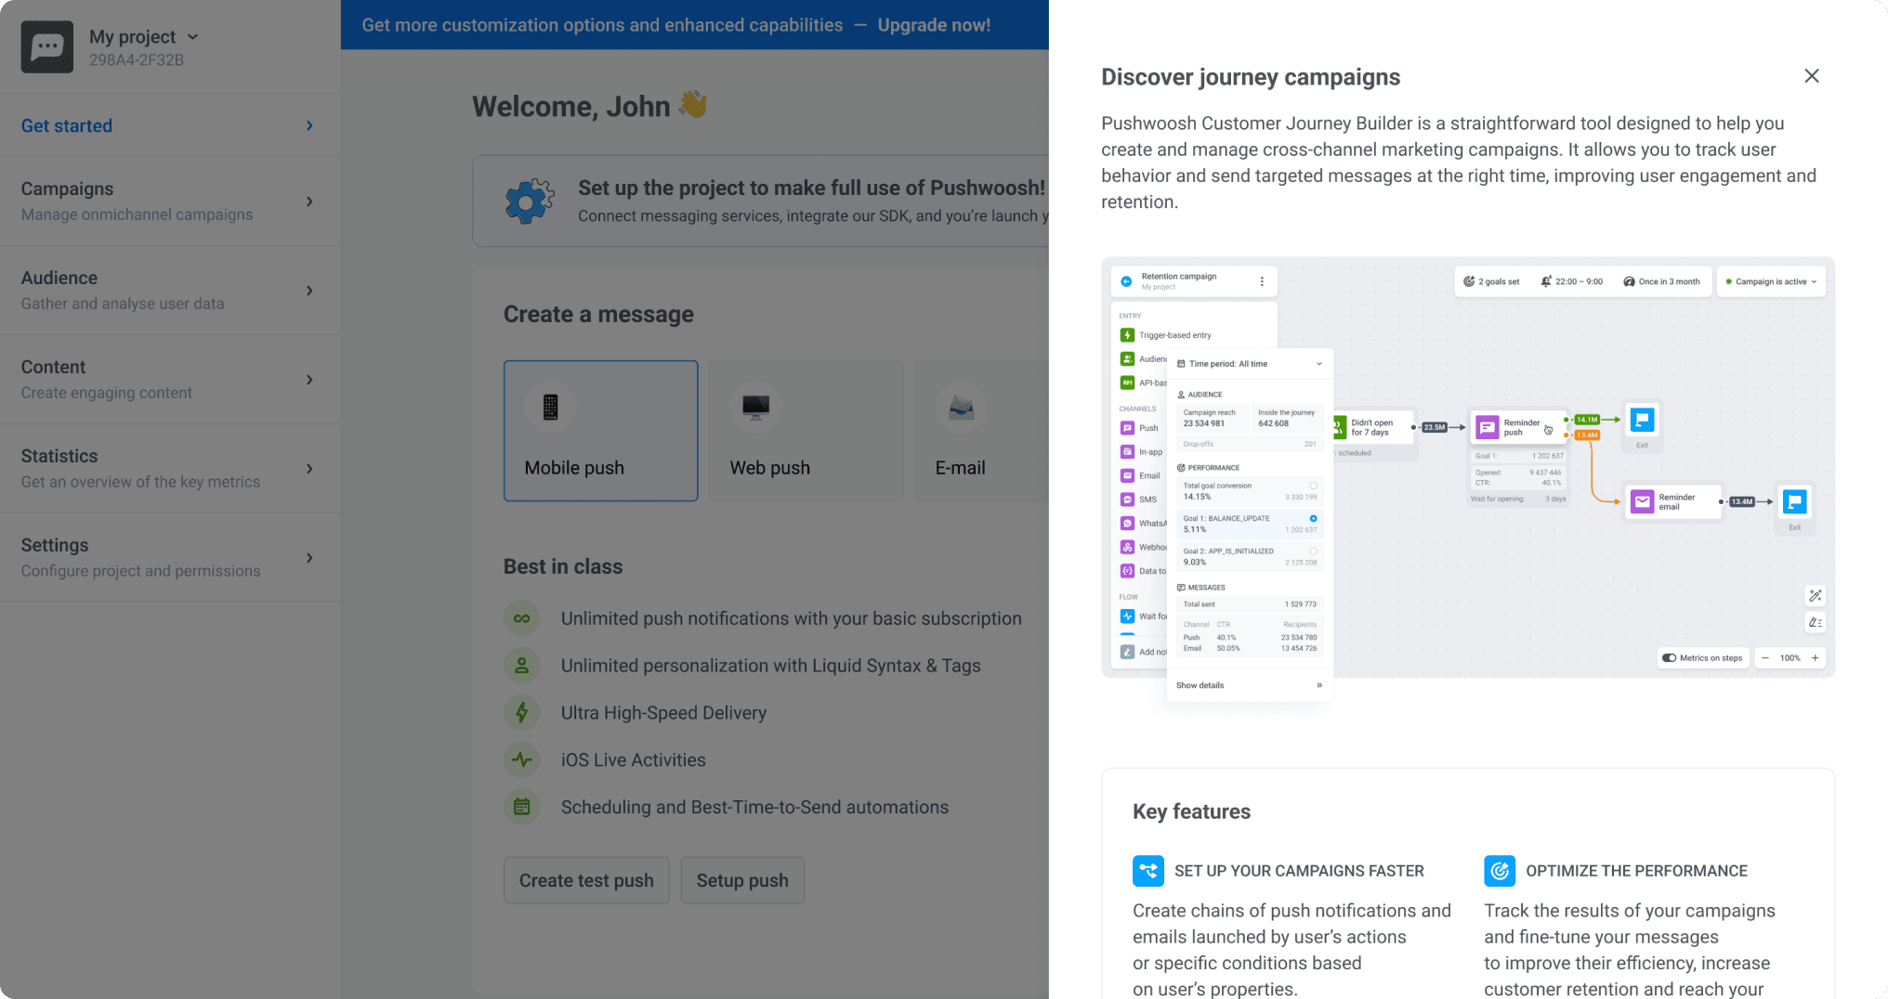The image size is (1888, 999).
Task: Click the infinity unlimited push icon
Action: (522, 618)
